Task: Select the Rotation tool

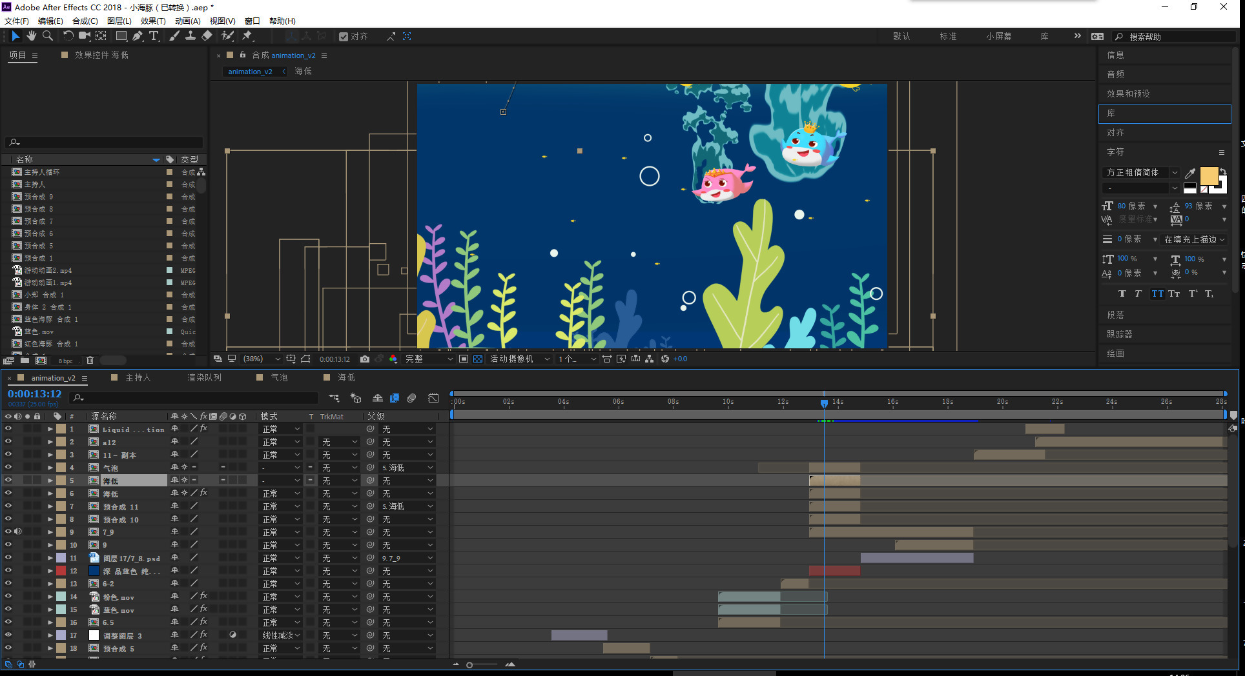Action: coord(68,36)
